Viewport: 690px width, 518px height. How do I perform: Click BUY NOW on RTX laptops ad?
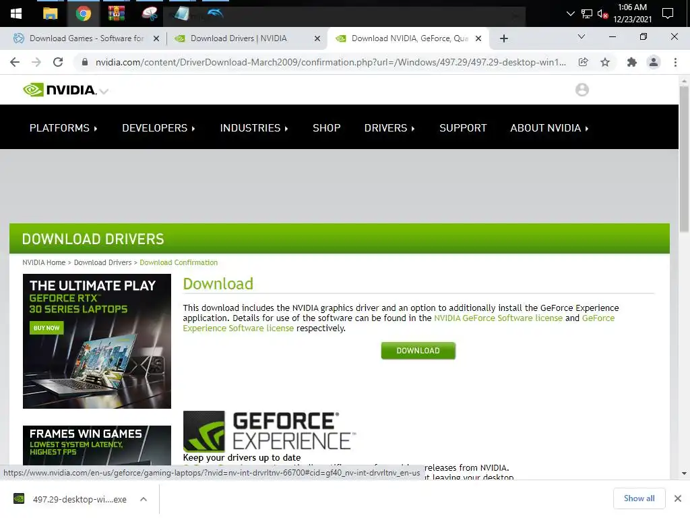tap(46, 328)
